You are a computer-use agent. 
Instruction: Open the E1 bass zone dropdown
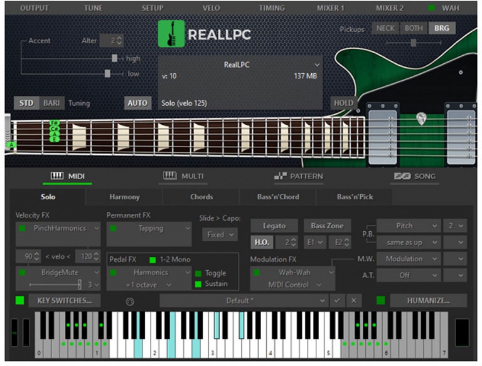315,242
